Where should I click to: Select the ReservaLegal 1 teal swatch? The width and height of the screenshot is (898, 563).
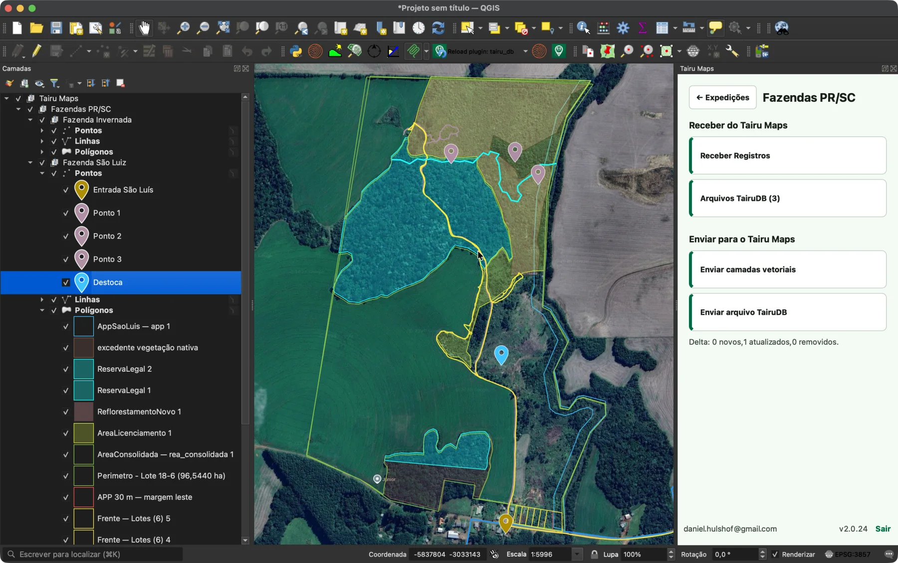point(83,391)
